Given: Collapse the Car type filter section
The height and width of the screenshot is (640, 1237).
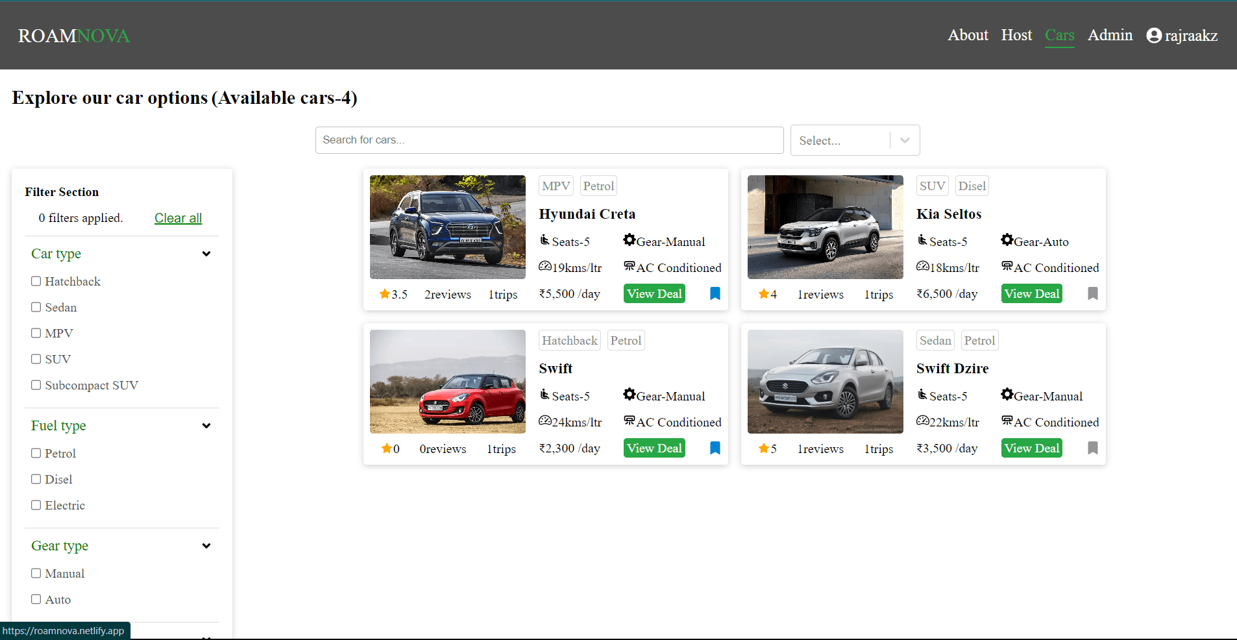Looking at the screenshot, I should tap(206, 254).
